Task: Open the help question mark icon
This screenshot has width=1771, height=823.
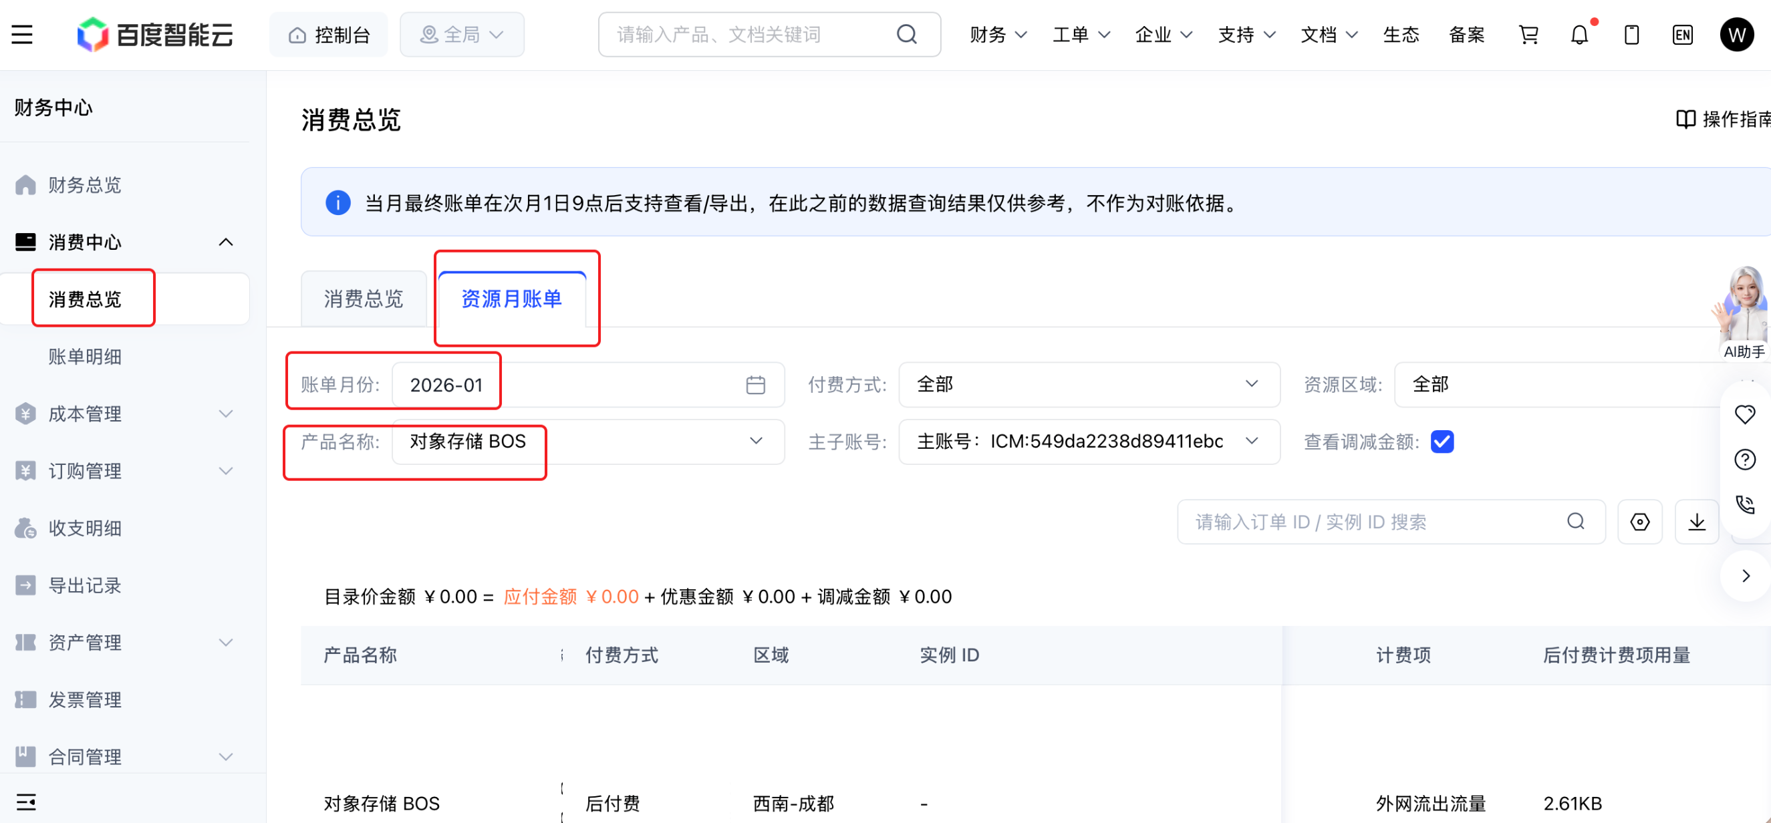Action: click(1745, 460)
